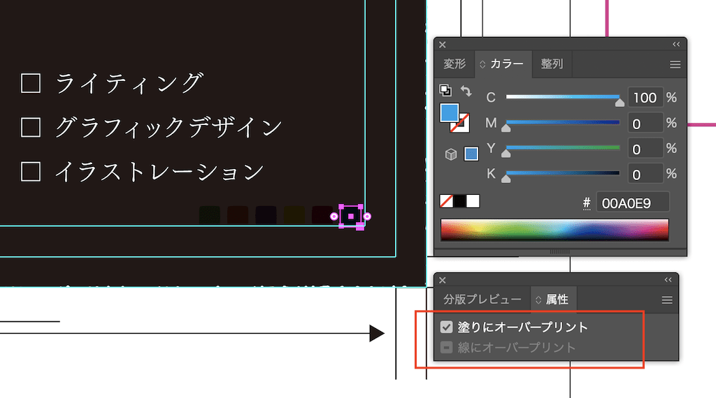Click the default fill and stroke icon

[445, 90]
